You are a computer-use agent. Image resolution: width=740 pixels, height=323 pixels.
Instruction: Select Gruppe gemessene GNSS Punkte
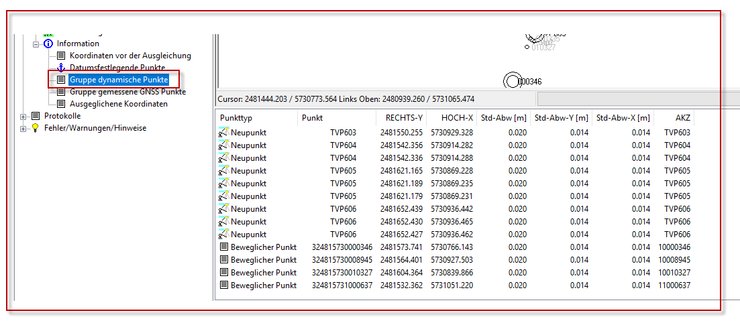tap(127, 92)
